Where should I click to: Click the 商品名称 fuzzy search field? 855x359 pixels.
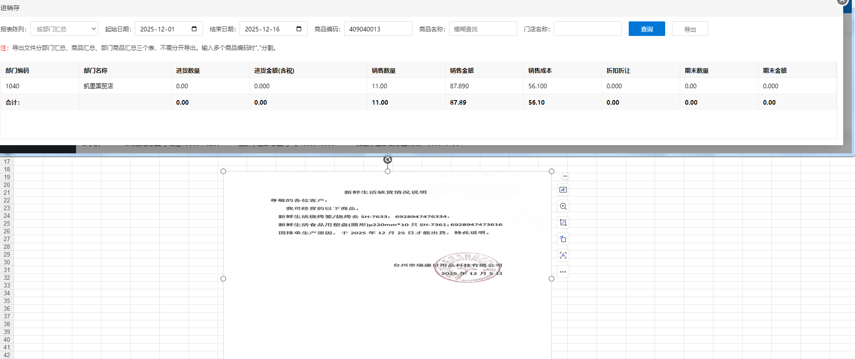pos(483,29)
